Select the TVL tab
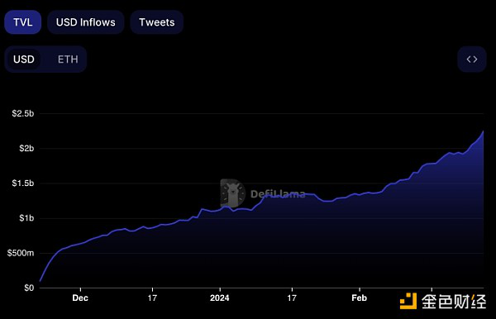 23,22
